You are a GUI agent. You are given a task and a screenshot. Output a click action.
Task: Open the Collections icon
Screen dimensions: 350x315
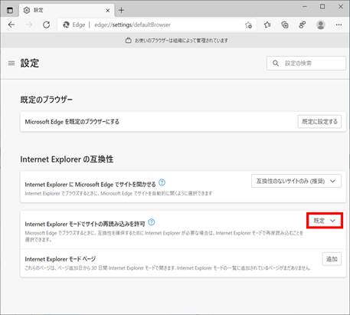click(x=285, y=25)
